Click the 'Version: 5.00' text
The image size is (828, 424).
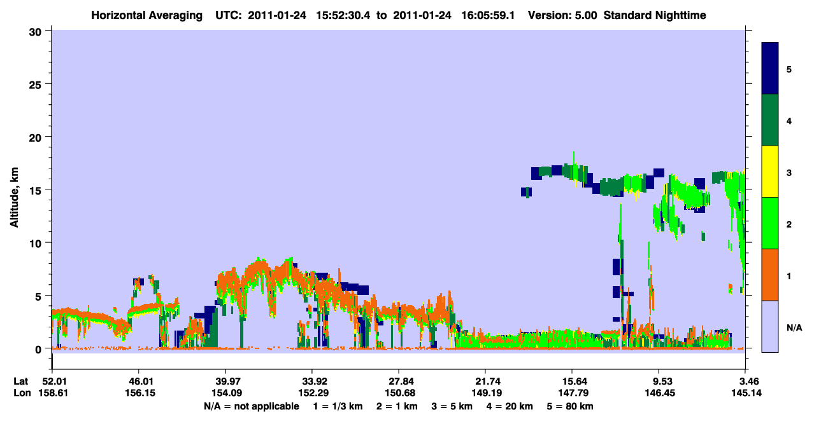coord(562,15)
